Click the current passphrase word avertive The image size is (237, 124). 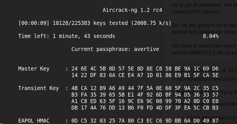click(146, 49)
